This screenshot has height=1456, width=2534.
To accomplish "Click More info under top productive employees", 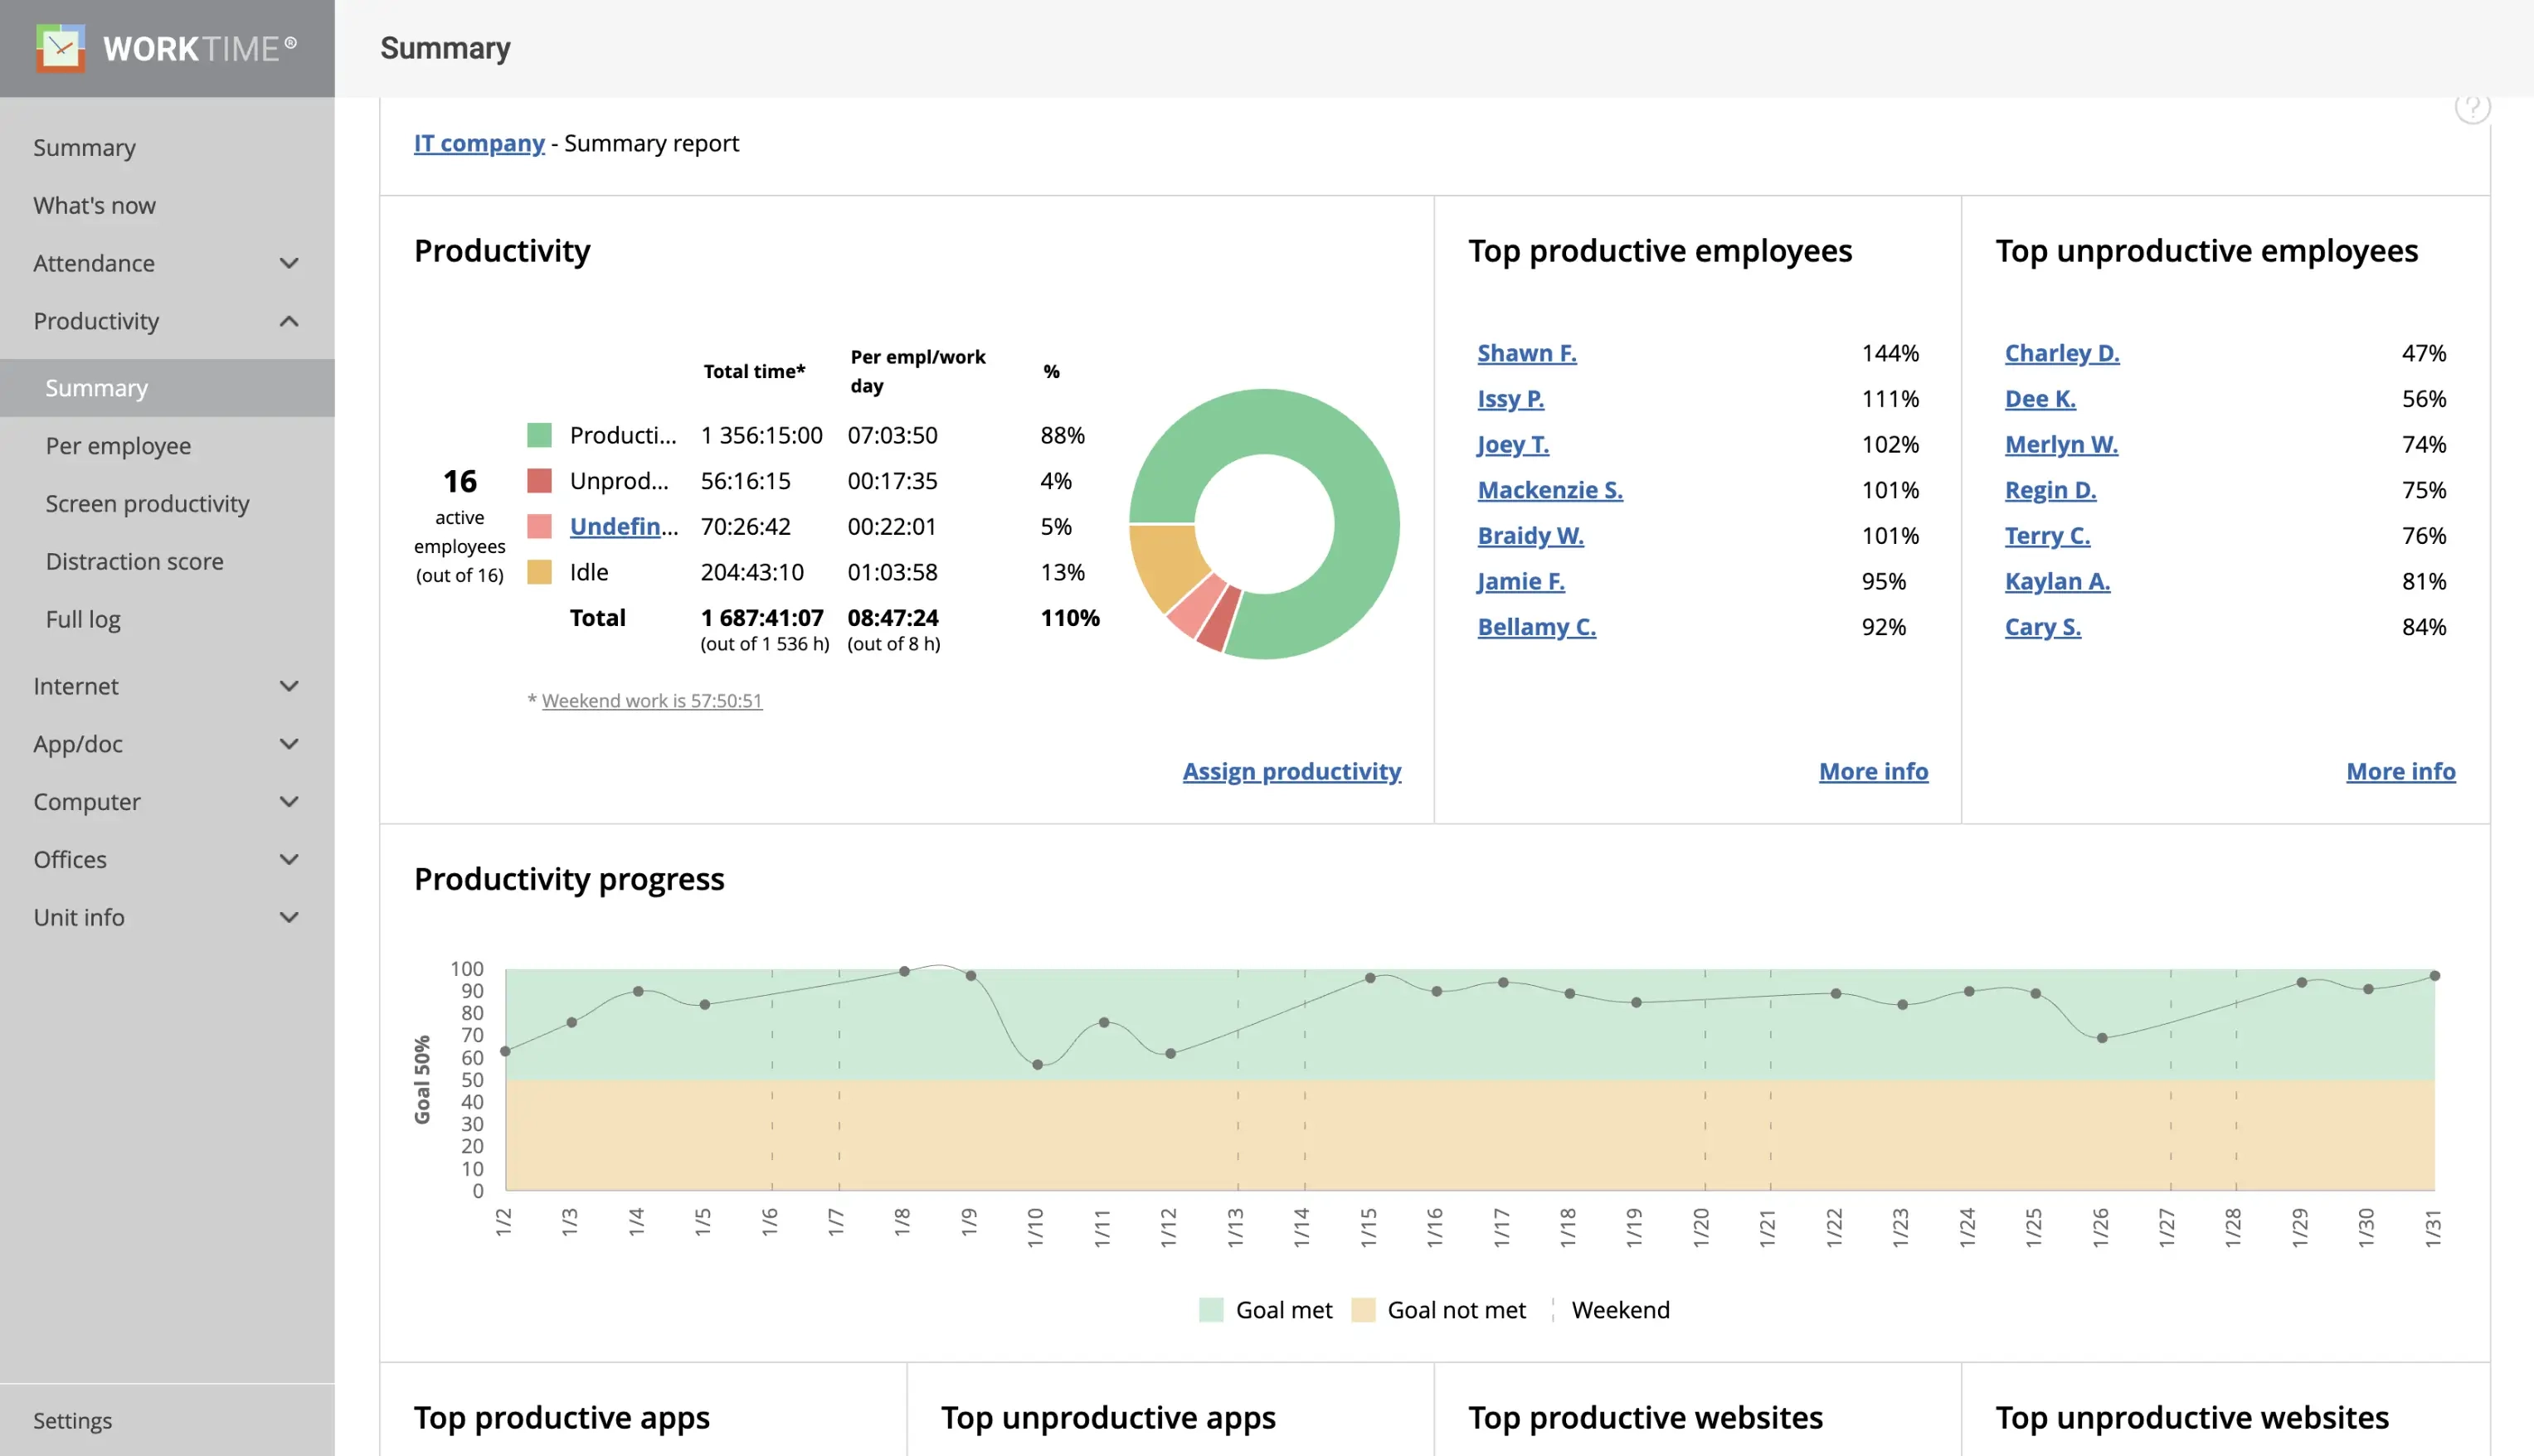I will click(x=1873, y=770).
